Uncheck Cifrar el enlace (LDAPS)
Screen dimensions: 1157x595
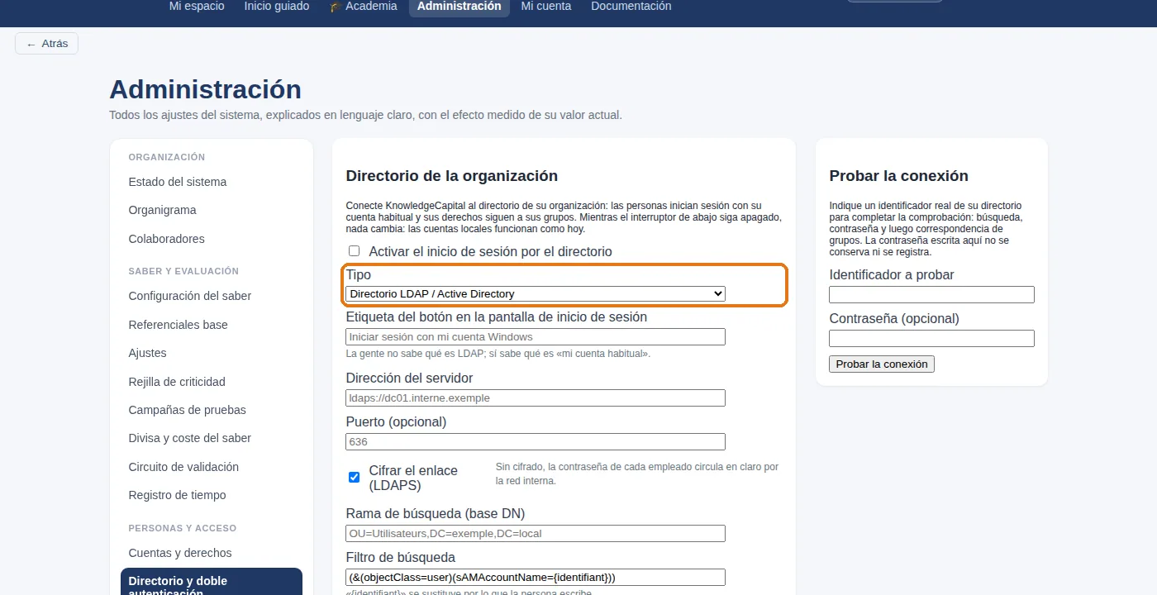pyautogui.click(x=355, y=477)
